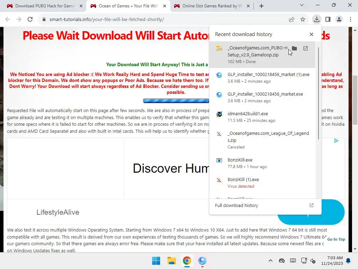358x269 pixels.
Task: Show hidden system tray icons
Action: pyautogui.click(x=271, y=261)
